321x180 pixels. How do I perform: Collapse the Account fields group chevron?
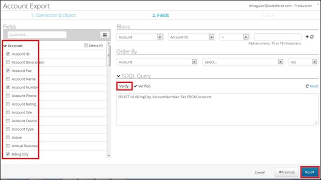point(5,46)
